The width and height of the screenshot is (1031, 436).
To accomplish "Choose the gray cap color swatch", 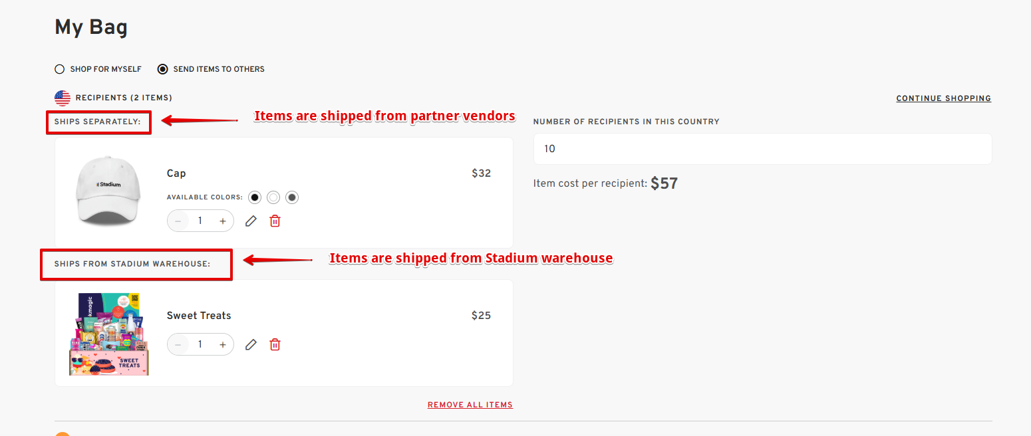I will [292, 197].
